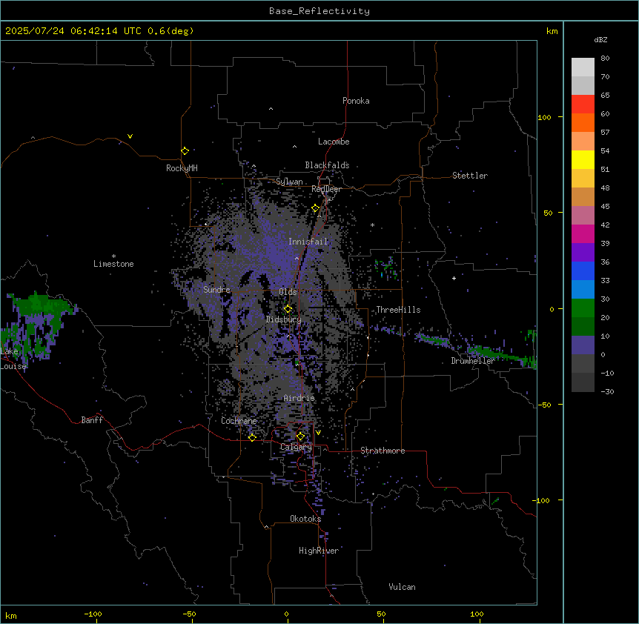Click the -50 tick on right axis
639x624 pixels.
[x=544, y=405]
